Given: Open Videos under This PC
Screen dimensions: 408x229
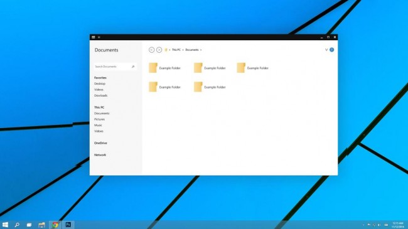Looking at the screenshot, I should click(x=99, y=131).
